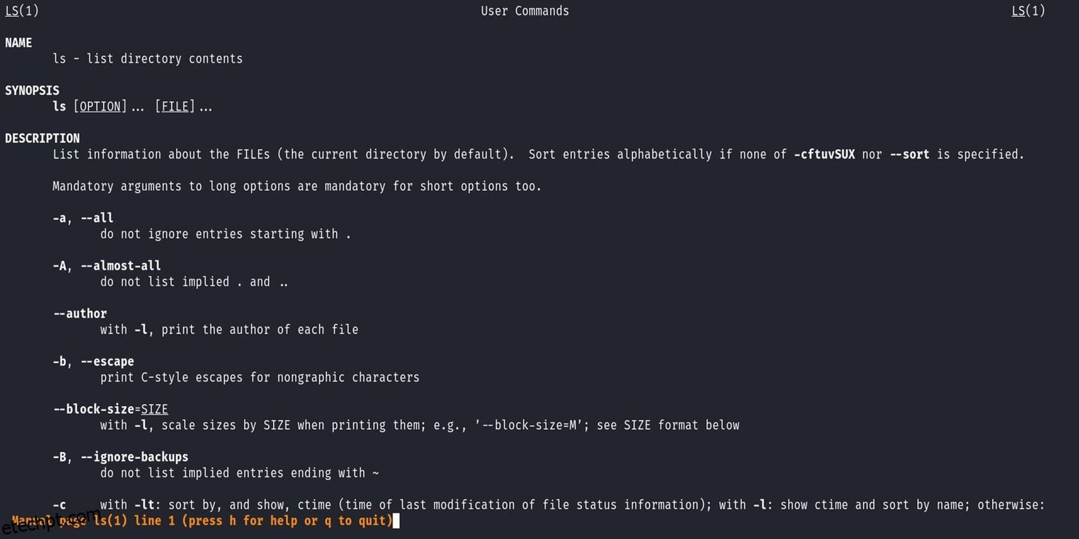Select the NAME section heading

(x=18, y=42)
